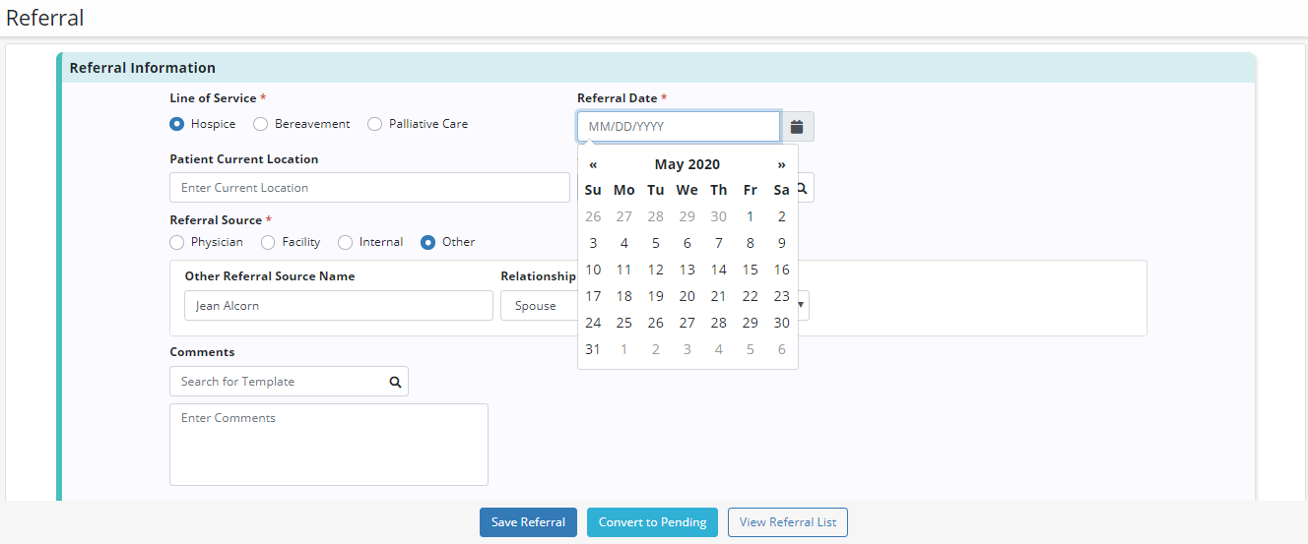Select Bereavement line of service

(x=261, y=124)
